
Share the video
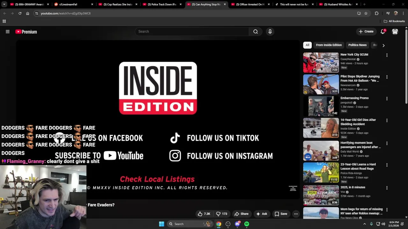[x=241, y=214]
